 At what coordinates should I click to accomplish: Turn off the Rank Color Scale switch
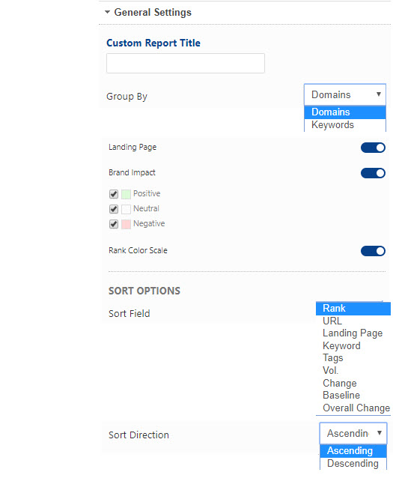[x=373, y=251]
